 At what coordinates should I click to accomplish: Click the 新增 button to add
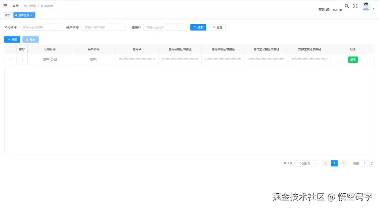tap(12, 39)
